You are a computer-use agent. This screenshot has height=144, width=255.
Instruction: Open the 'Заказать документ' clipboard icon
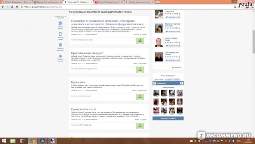60,45
